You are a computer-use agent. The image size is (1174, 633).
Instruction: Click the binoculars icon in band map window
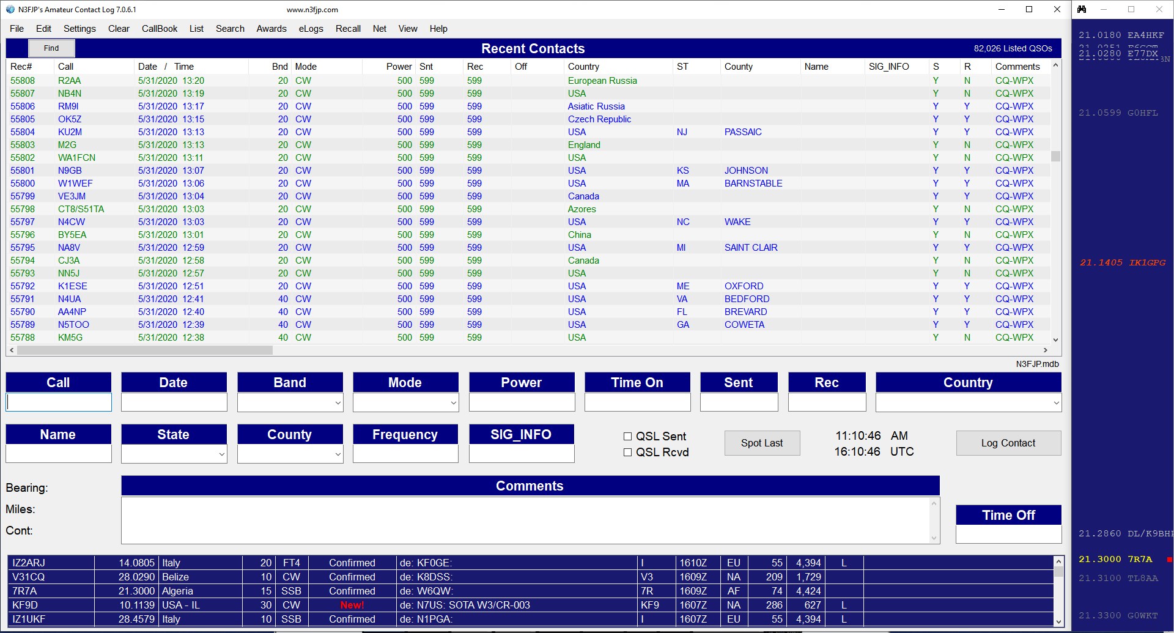point(1082,9)
